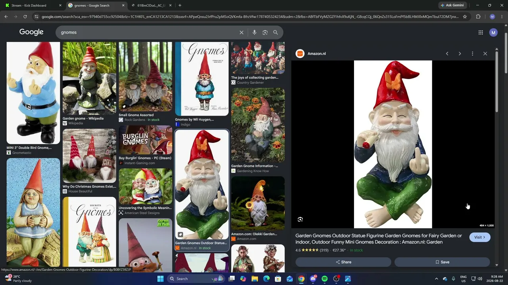508x285 pixels.
Task: Click the Gnometastic source label
Action: pos(22,153)
